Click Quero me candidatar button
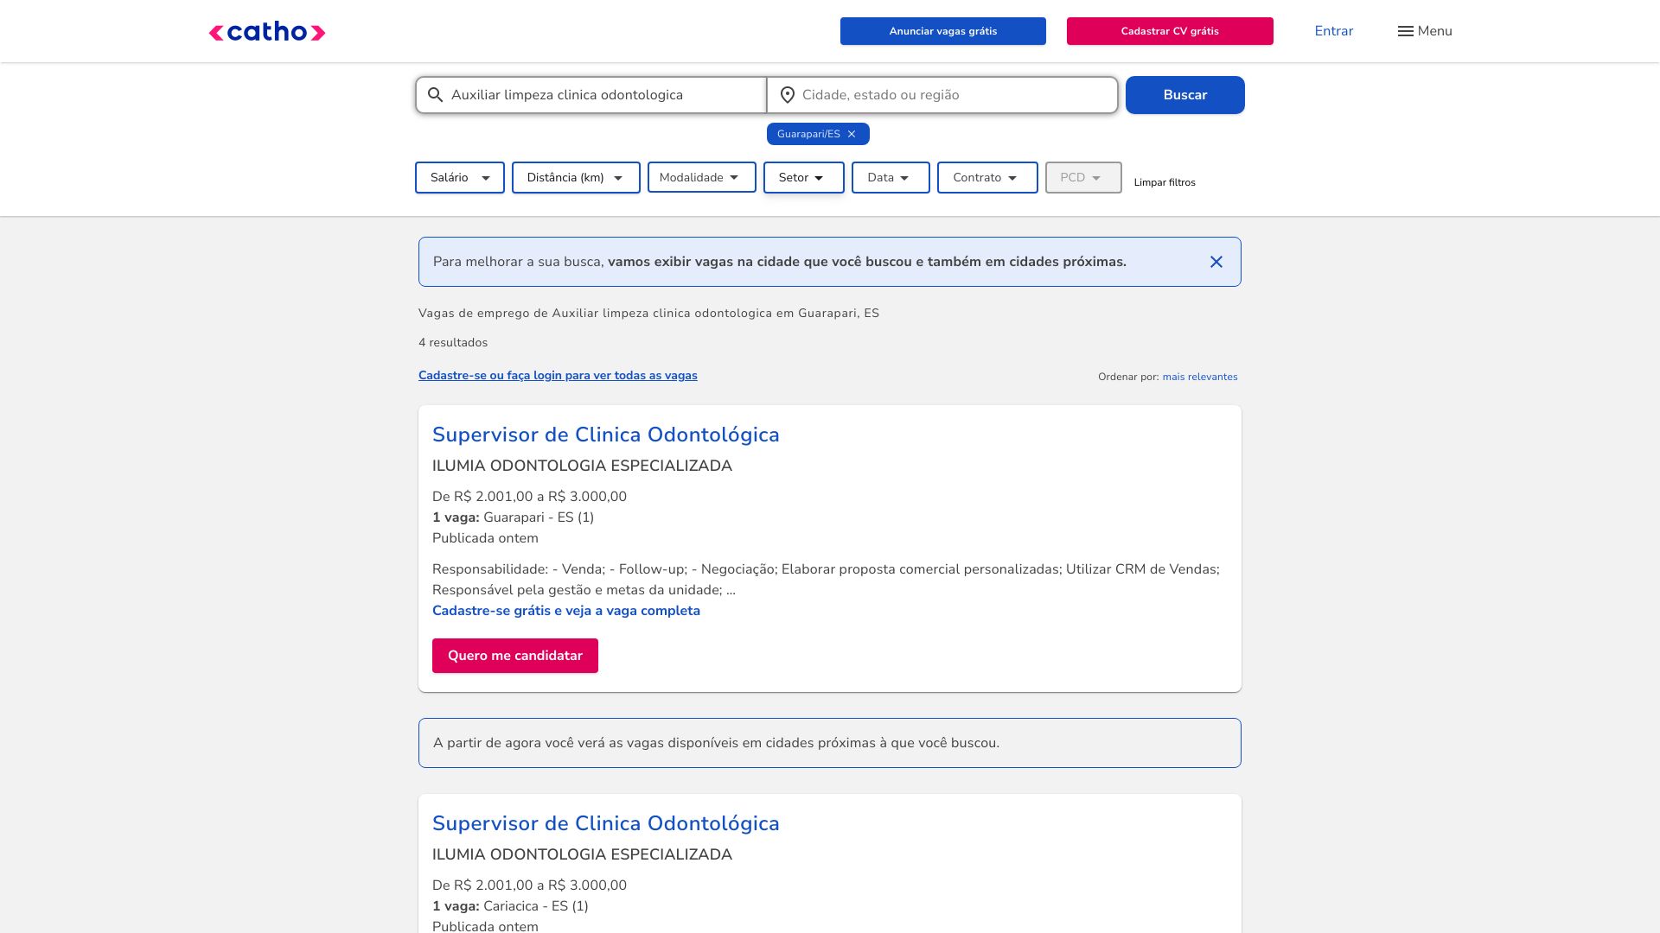 pyautogui.click(x=515, y=656)
